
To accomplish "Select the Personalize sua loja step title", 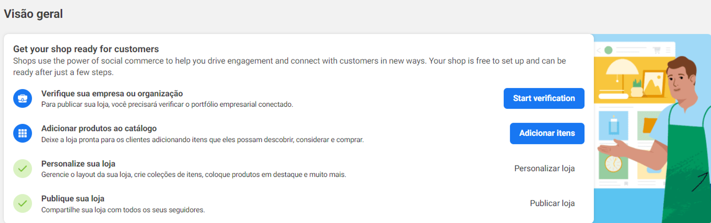I will pos(78,164).
